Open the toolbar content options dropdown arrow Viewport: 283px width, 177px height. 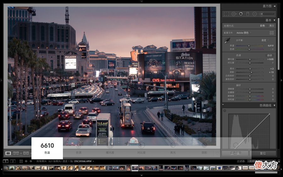pos(217,153)
